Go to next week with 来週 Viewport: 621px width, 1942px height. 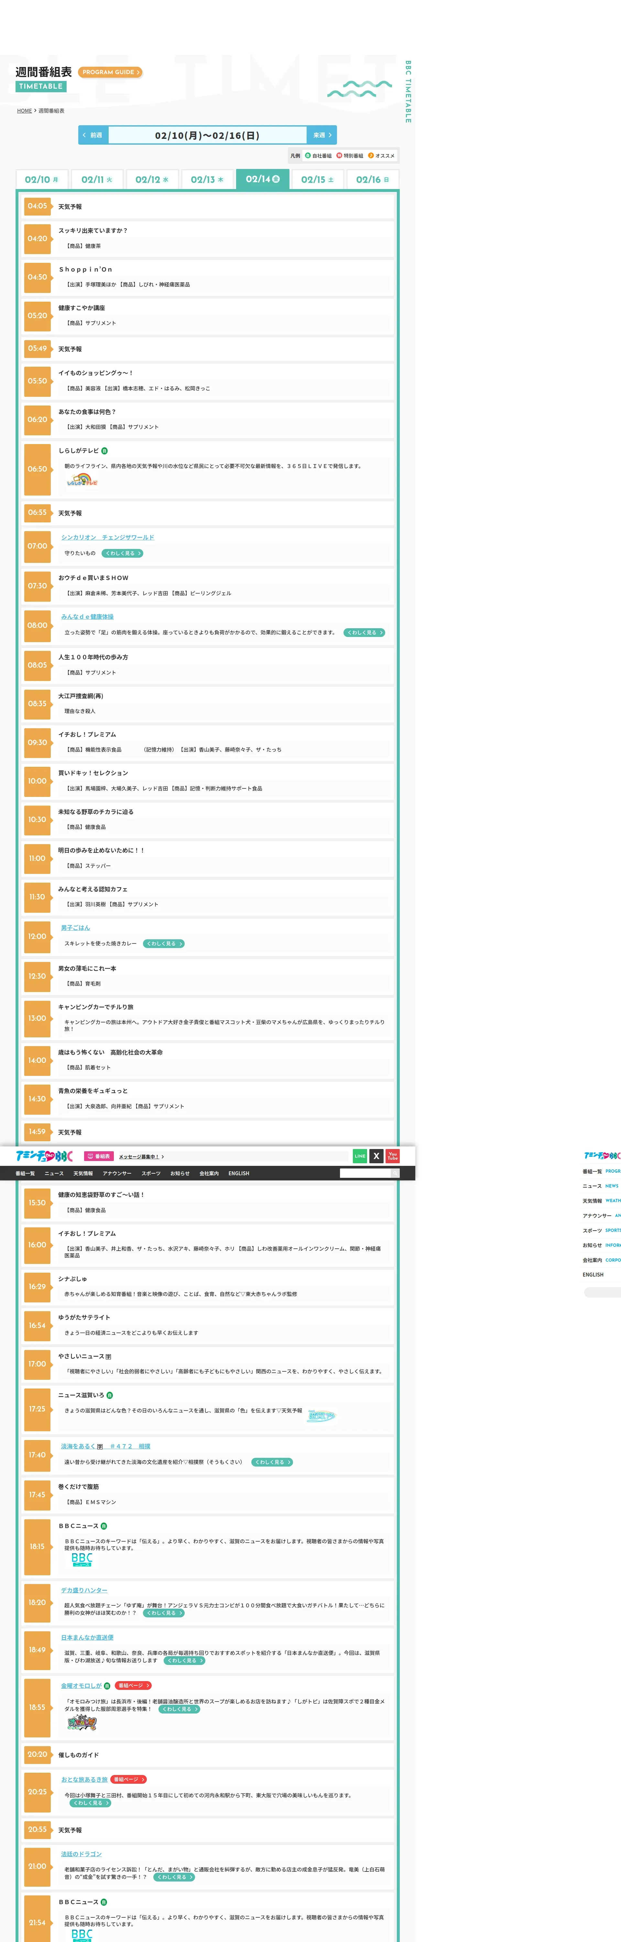(x=322, y=135)
